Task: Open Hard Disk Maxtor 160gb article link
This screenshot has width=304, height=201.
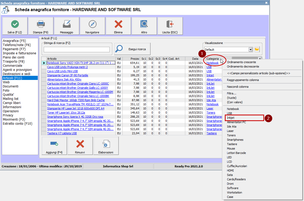Action: [x=76, y=100]
